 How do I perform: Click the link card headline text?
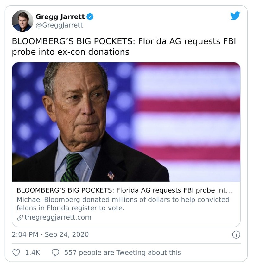[124, 191]
